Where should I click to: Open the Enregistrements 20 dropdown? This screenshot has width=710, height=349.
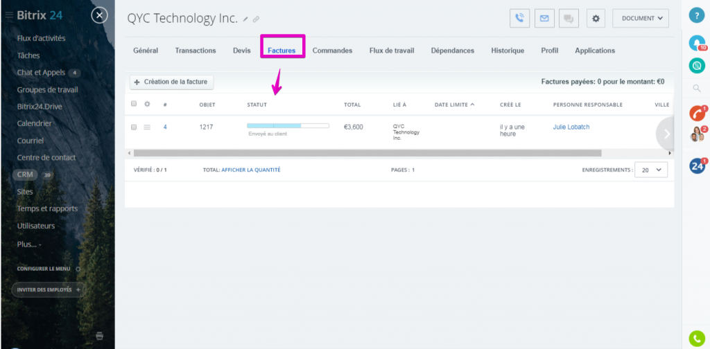(x=651, y=170)
